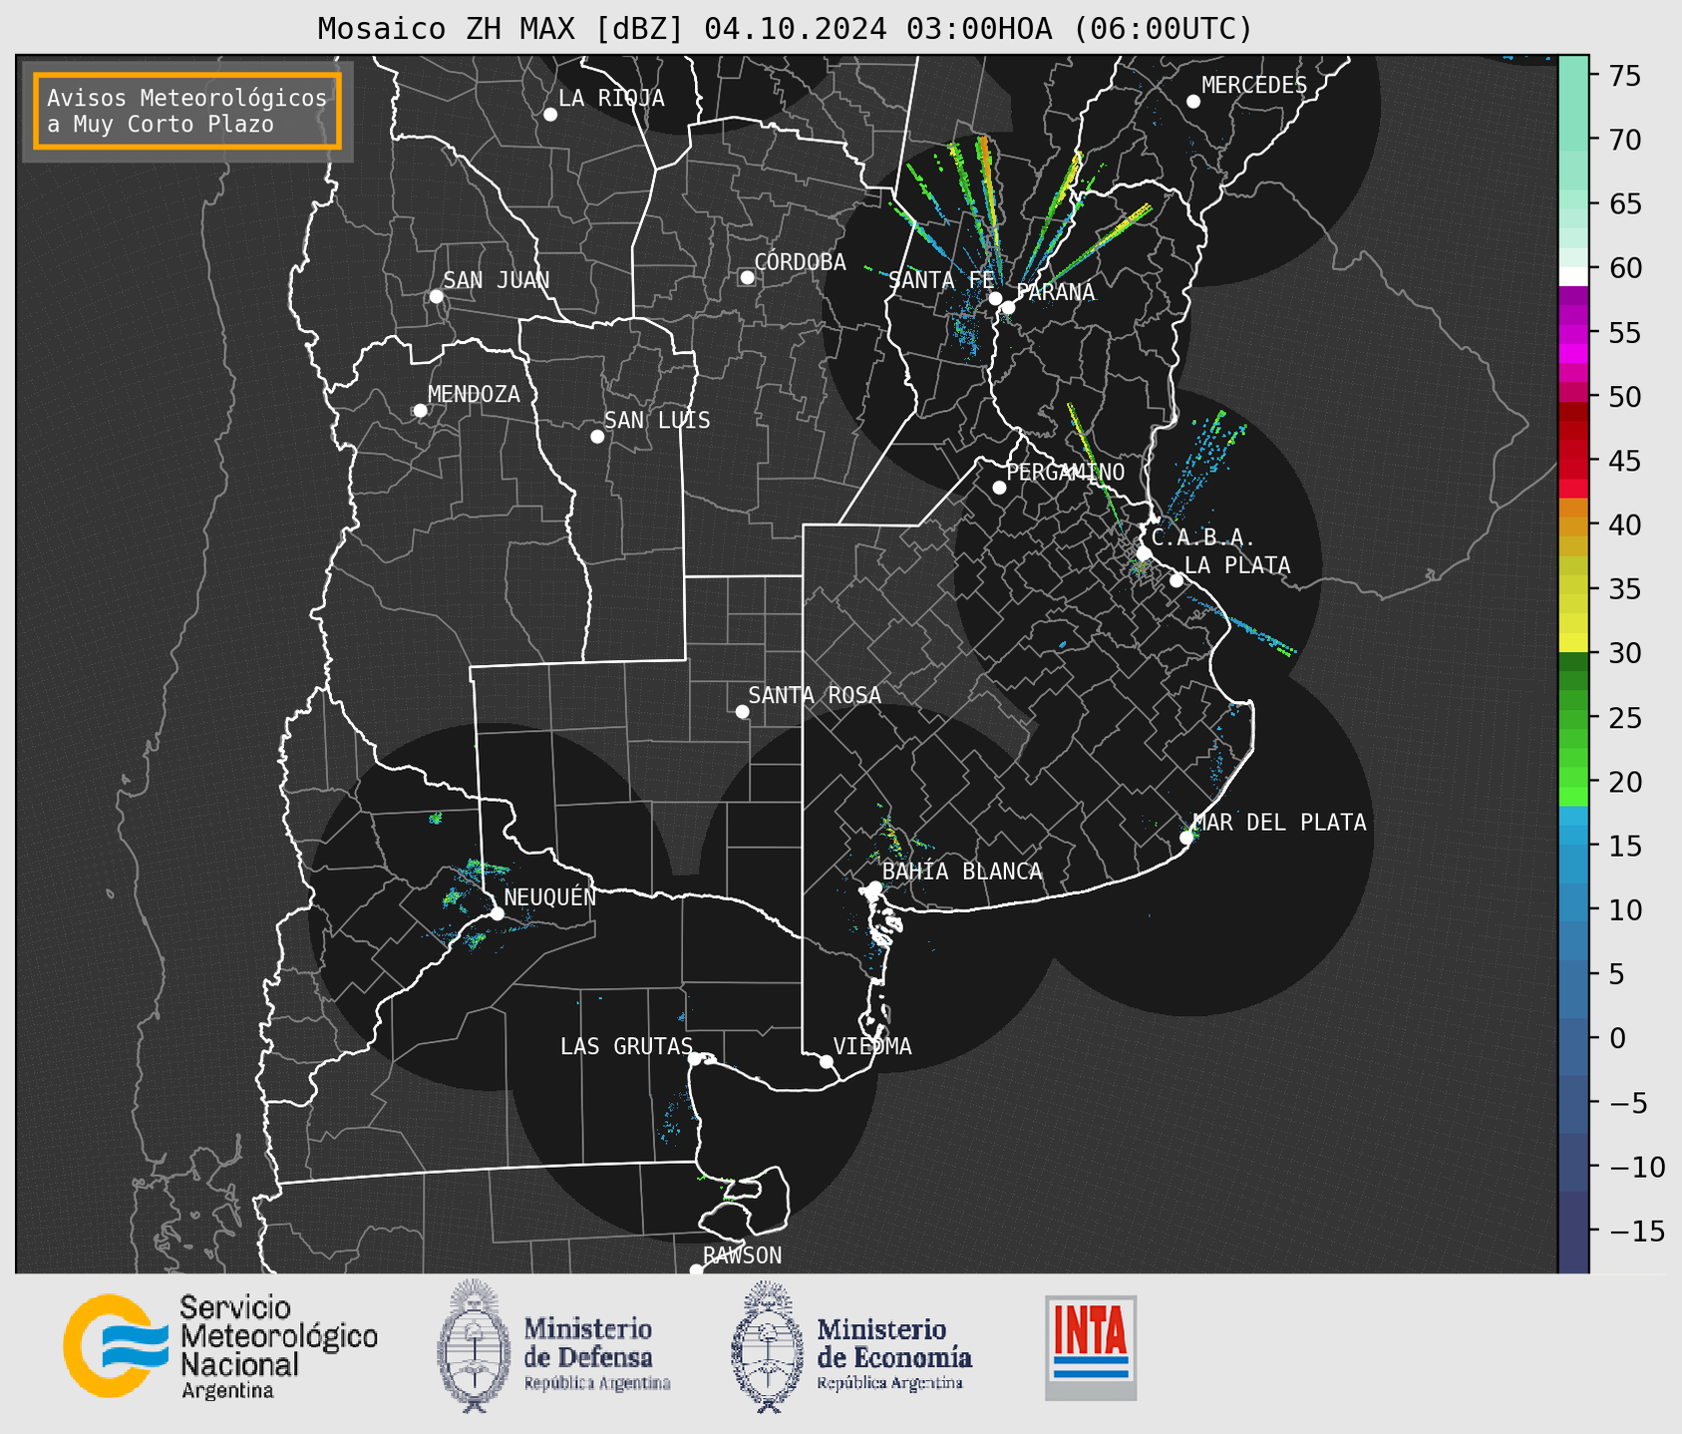The image size is (1682, 1434).
Task: Select the NEUQUÉN city marker
Action: pos(497,913)
